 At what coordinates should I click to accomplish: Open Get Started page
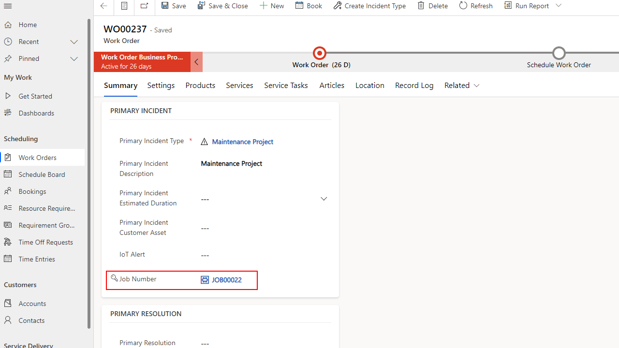[x=43, y=96]
